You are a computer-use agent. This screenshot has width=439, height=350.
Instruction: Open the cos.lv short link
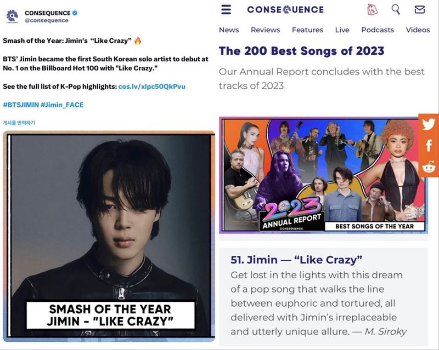point(152,87)
